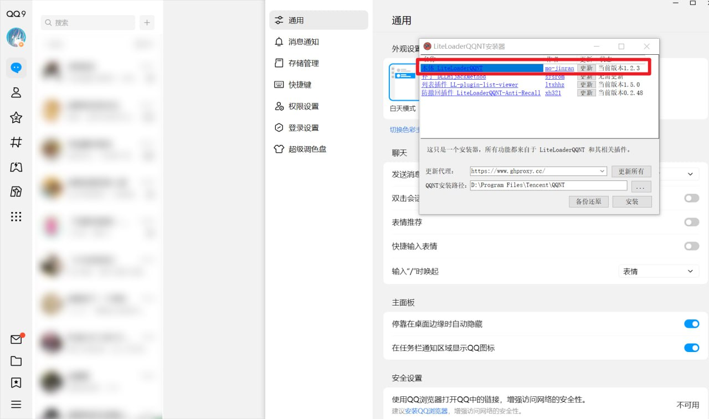Image resolution: width=709 pixels, height=419 pixels.
Task: Open the 本体 LiteLoaderQQNT link
Action: [x=452, y=68]
